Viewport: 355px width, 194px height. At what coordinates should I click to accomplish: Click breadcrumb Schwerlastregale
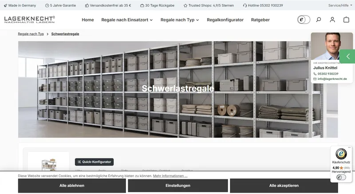pyautogui.click(x=65, y=34)
